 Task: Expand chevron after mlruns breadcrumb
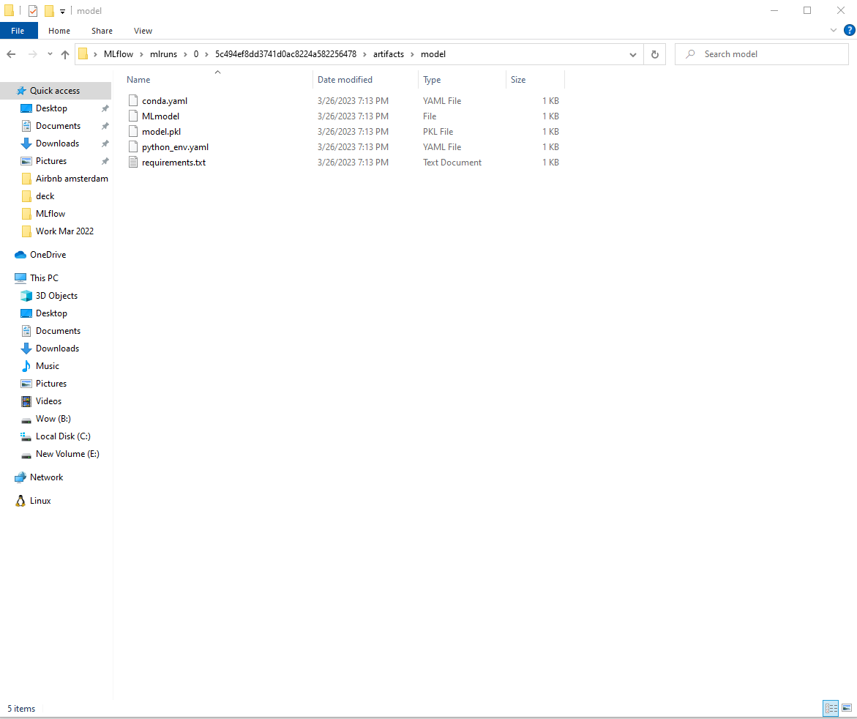coord(184,54)
